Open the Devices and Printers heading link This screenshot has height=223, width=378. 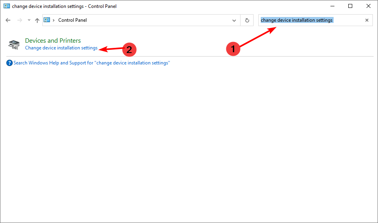click(53, 40)
